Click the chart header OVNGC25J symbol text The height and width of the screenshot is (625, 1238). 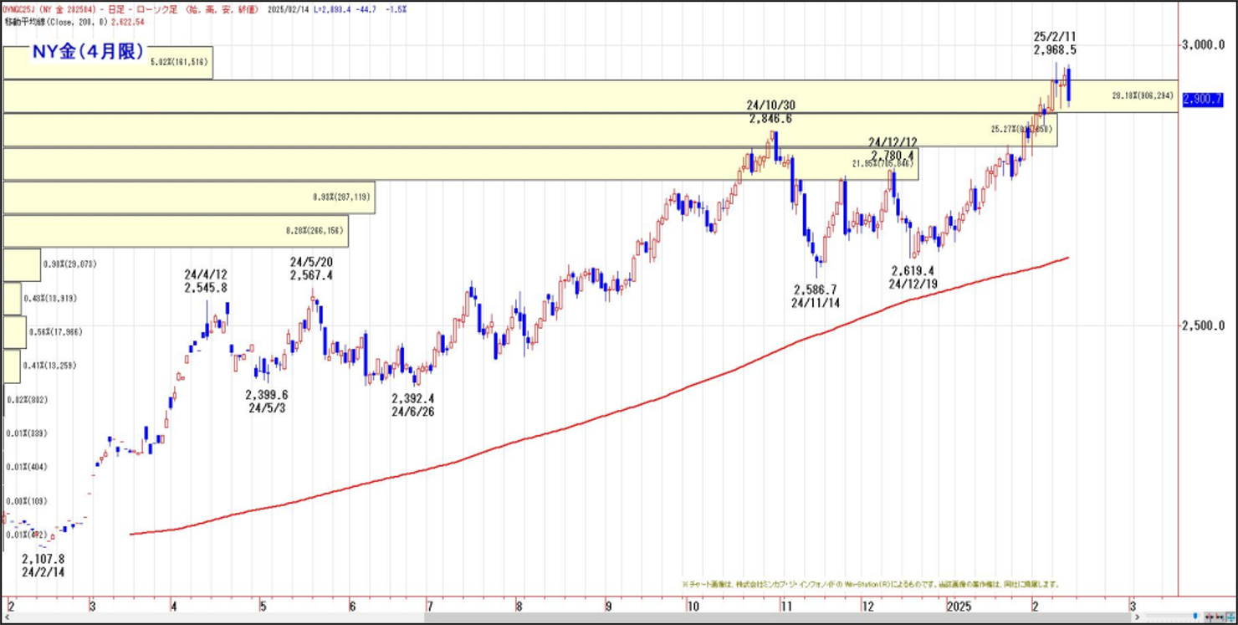click(18, 9)
